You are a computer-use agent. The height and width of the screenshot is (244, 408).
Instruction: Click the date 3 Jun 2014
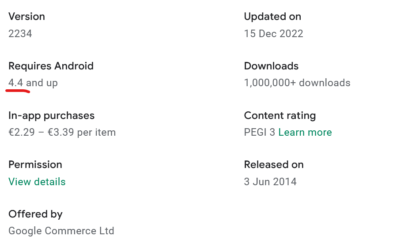coord(270,182)
